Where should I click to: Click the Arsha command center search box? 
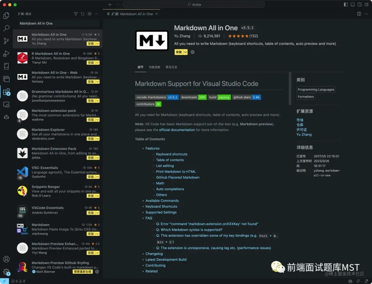point(194,4)
